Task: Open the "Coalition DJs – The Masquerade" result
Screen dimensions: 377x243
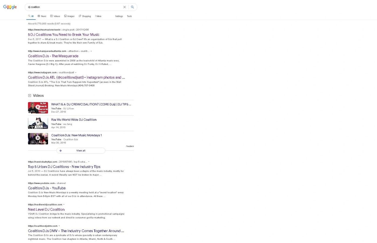Action: [53, 56]
